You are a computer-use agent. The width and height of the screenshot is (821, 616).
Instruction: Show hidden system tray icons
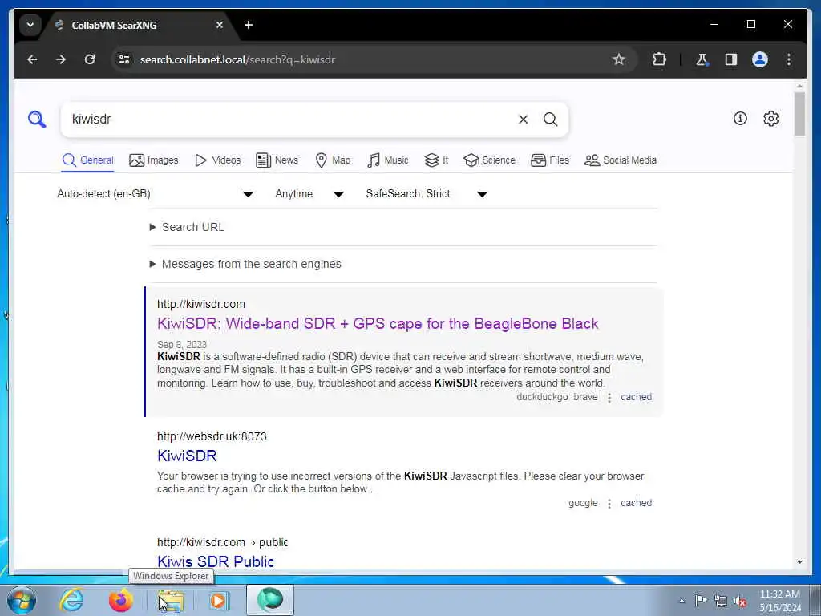[681, 601]
